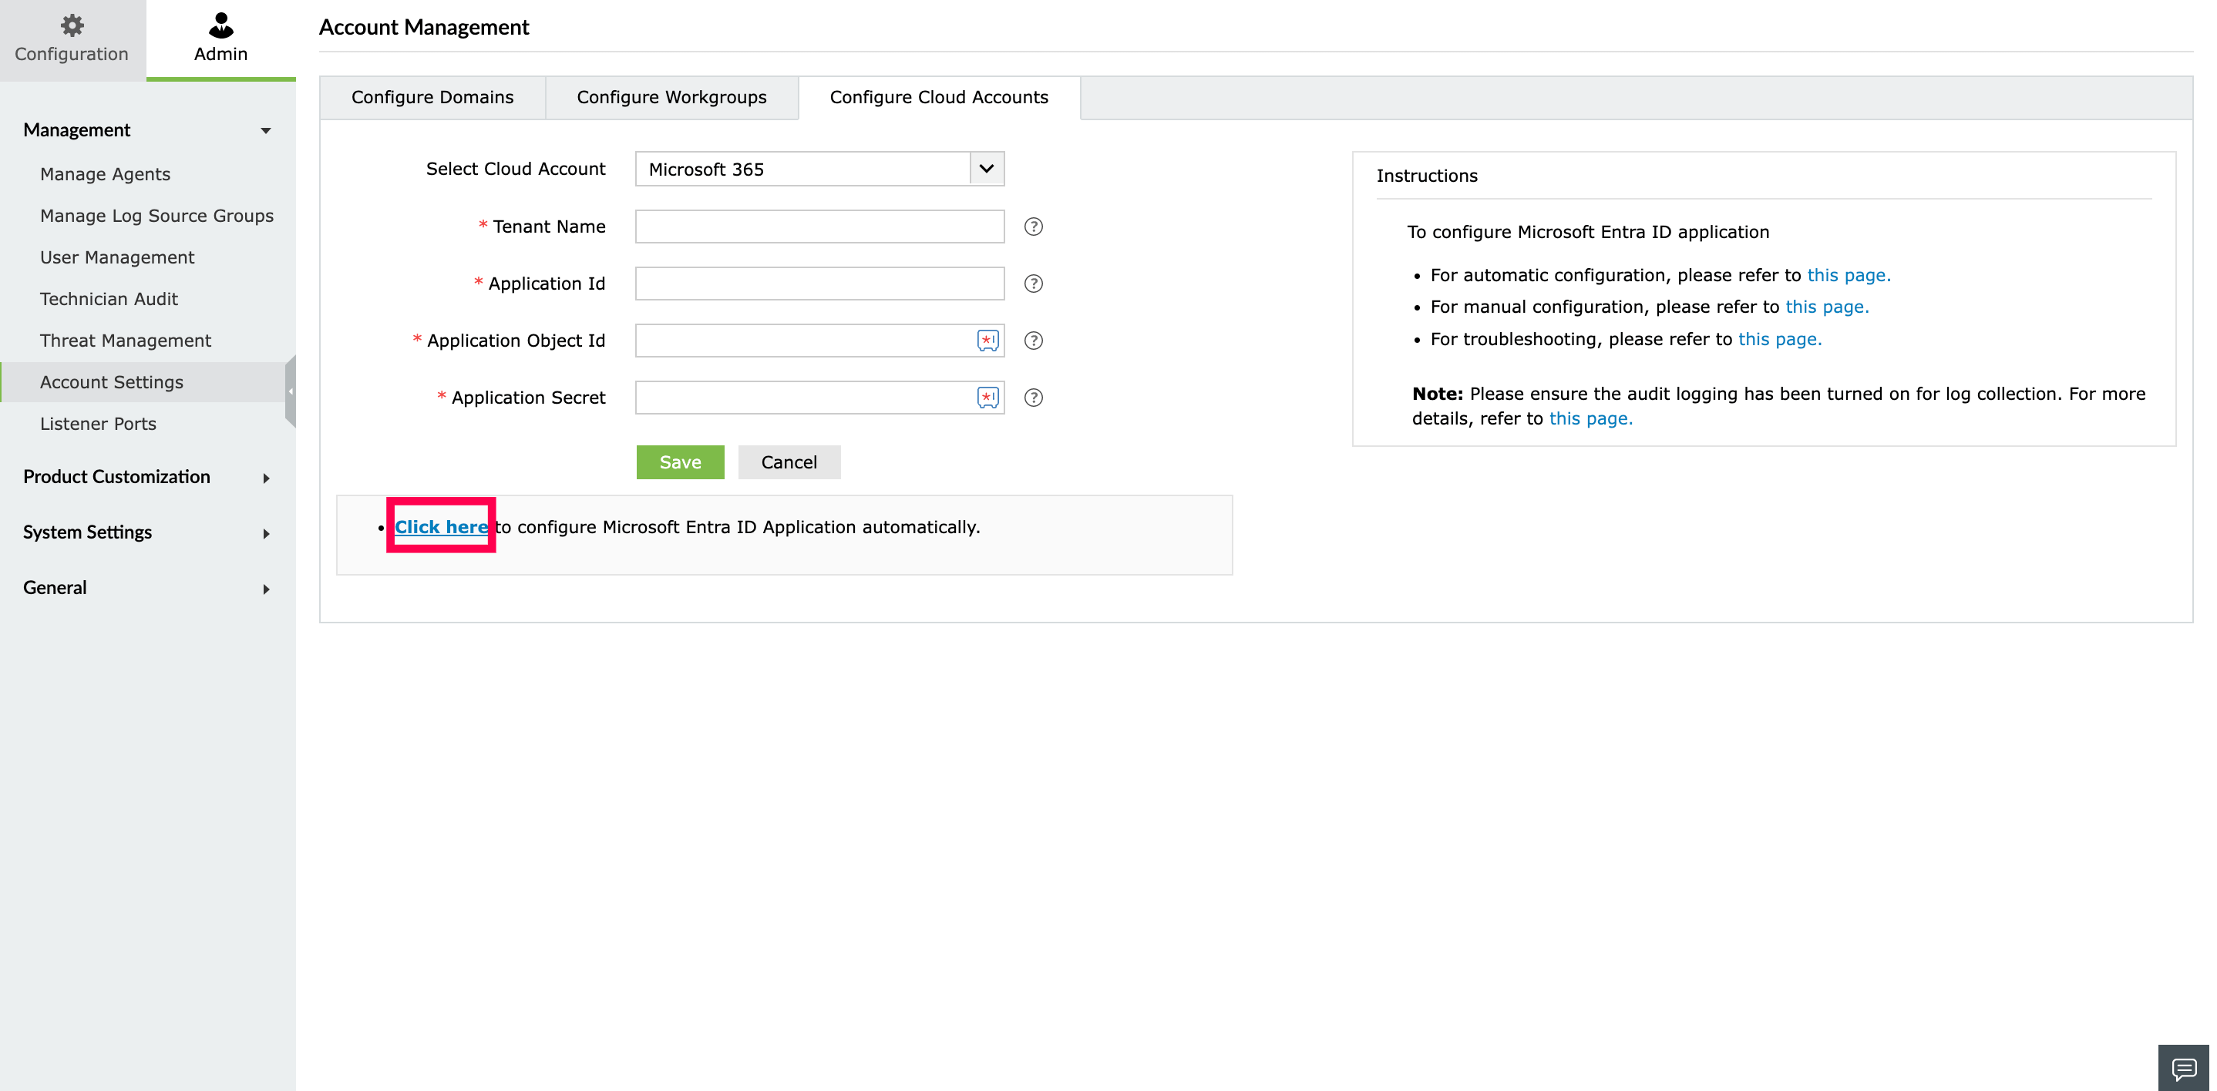Click Application Object Id help icon

[1033, 341]
